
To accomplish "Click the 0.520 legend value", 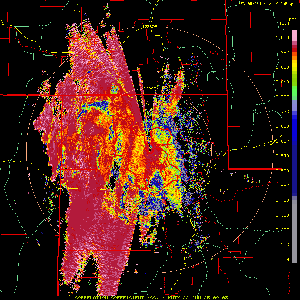I will pyautogui.click(x=282, y=171).
